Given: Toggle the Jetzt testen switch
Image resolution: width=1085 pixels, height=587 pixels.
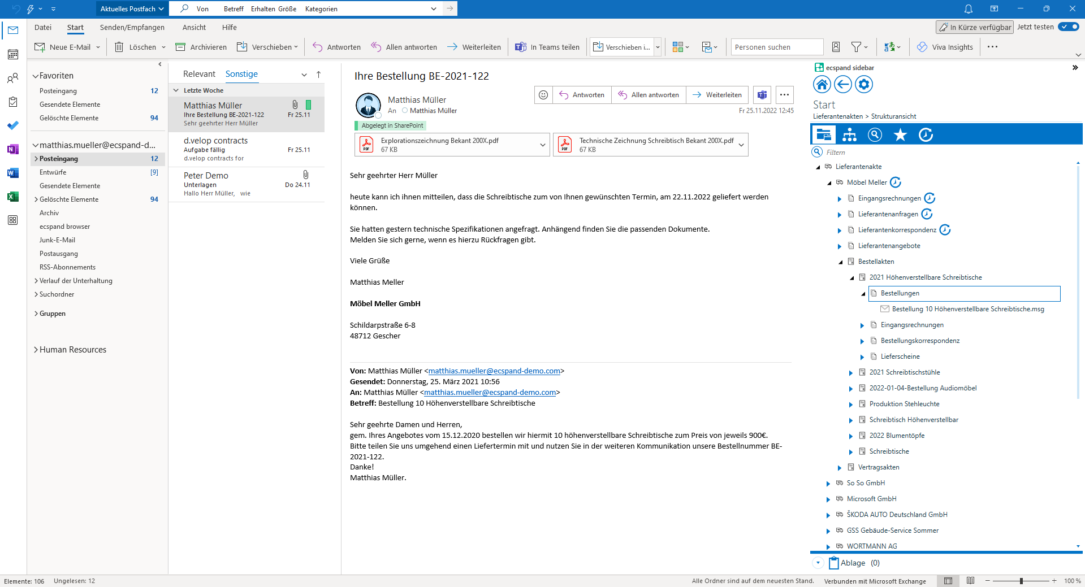Looking at the screenshot, I should point(1069,27).
